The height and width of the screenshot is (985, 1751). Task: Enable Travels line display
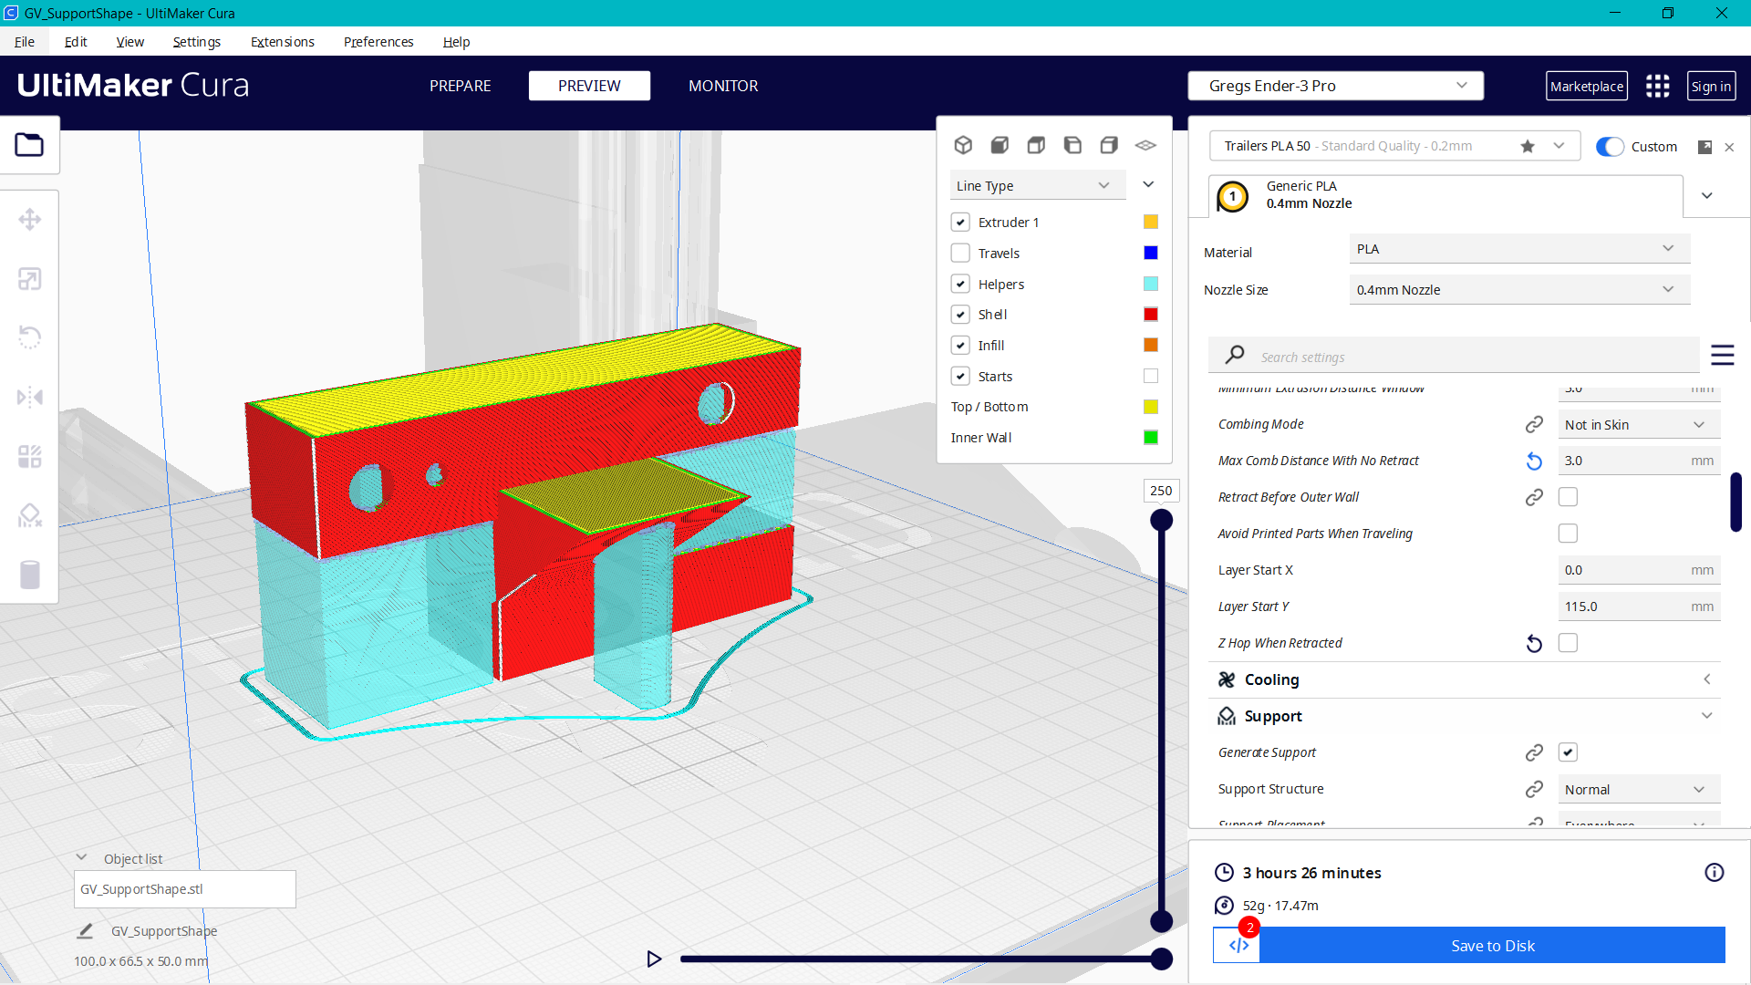pyautogui.click(x=960, y=253)
